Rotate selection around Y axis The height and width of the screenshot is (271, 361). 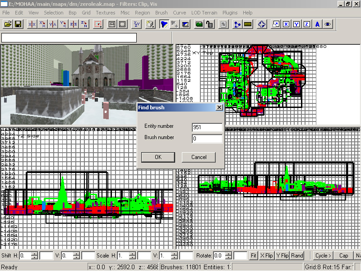[63, 24]
